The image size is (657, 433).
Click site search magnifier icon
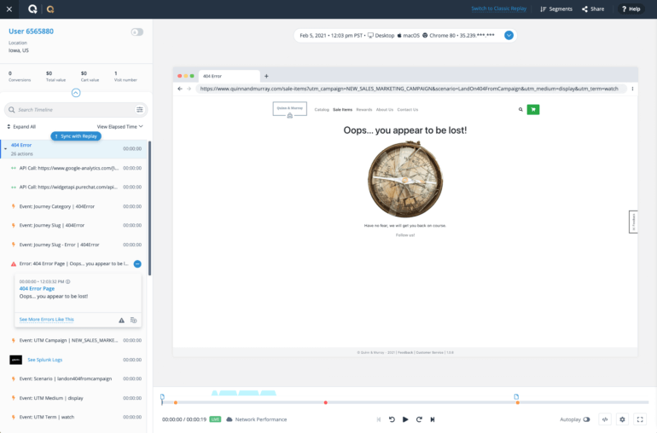[x=520, y=110]
